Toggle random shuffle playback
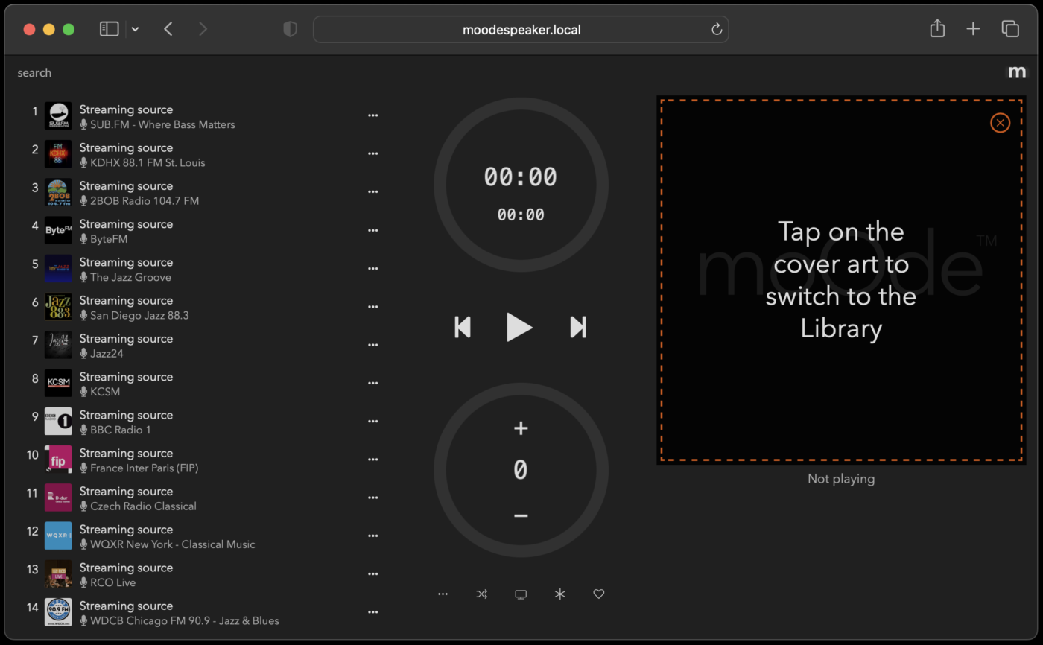Image resolution: width=1043 pixels, height=645 pixels. point(482,594)
